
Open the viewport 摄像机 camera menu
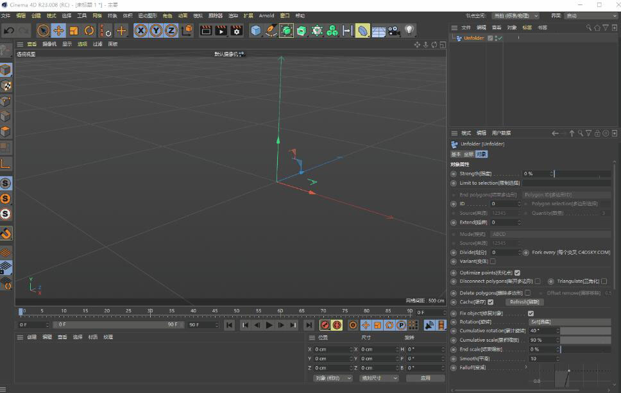49,44
